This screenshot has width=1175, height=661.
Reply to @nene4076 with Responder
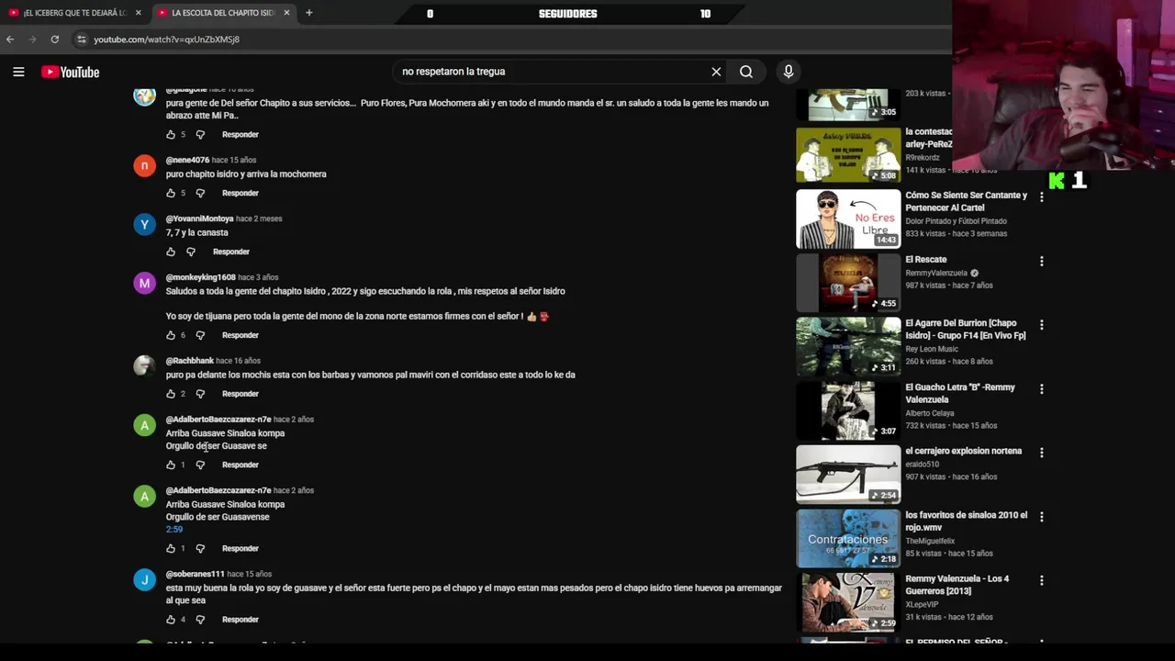(x=241, y=193)
